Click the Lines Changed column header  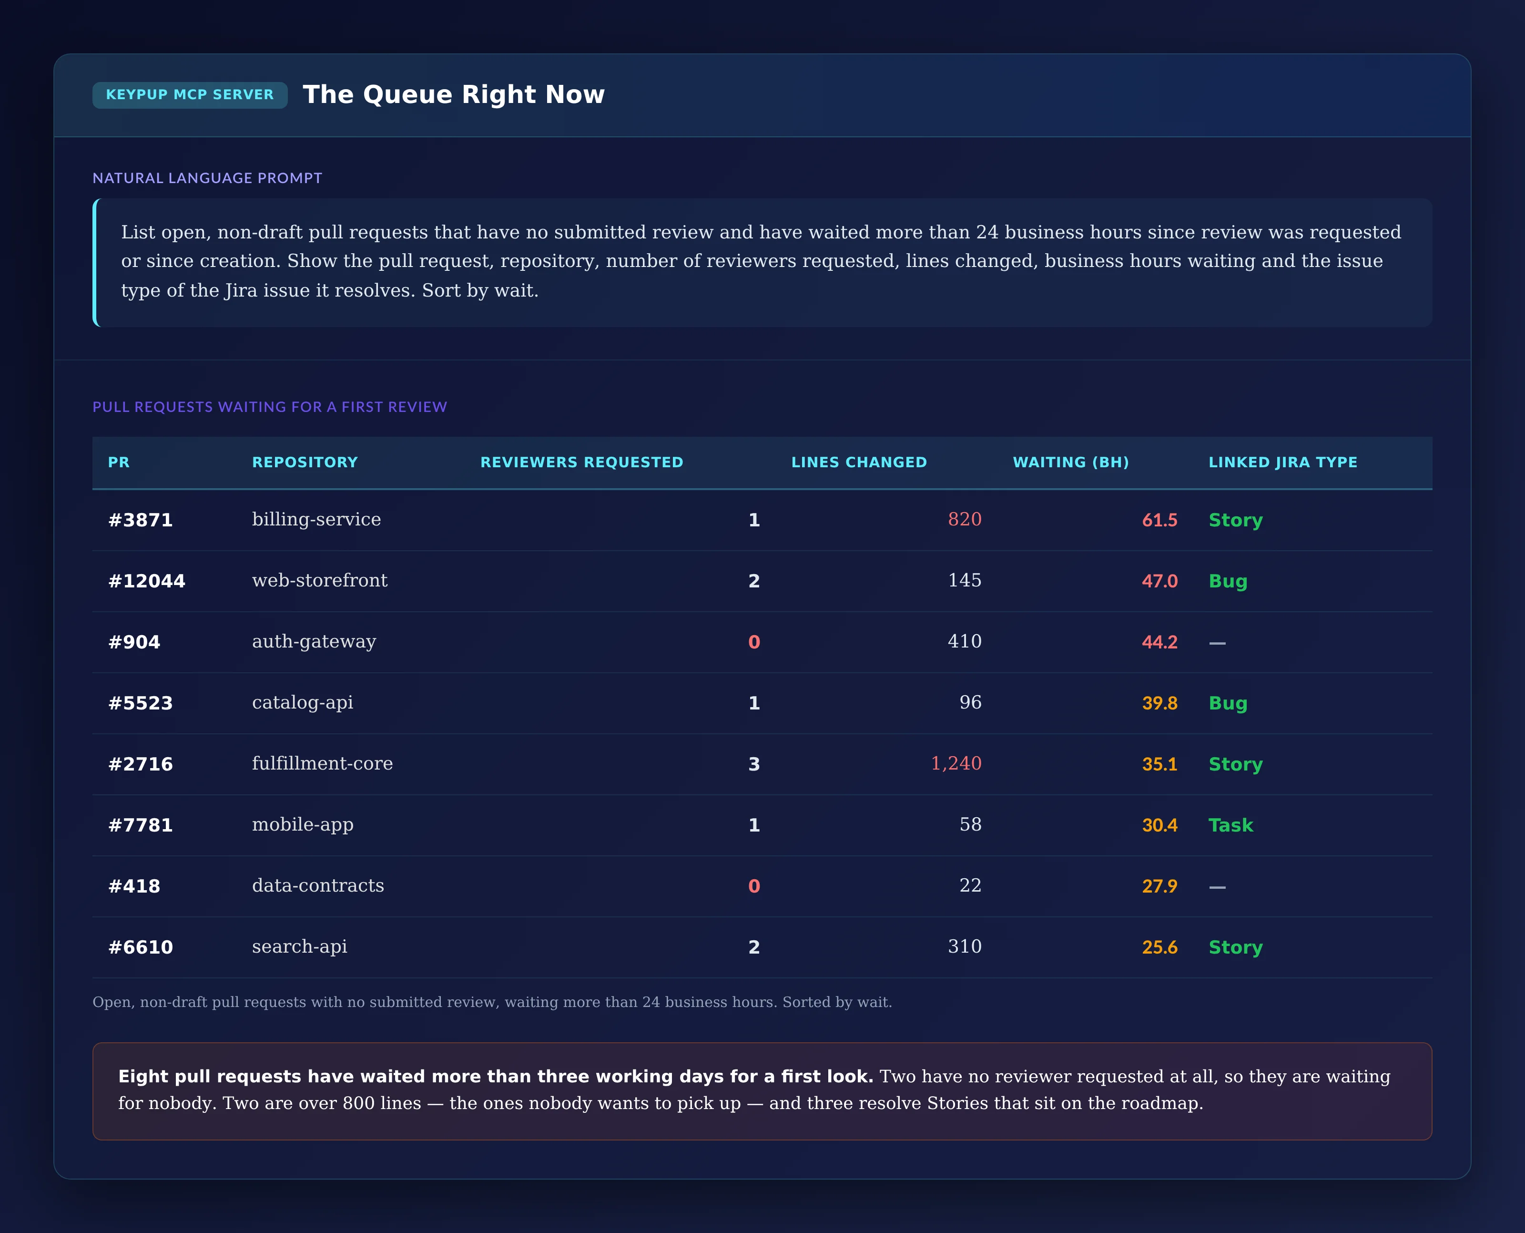click(859, 462)
